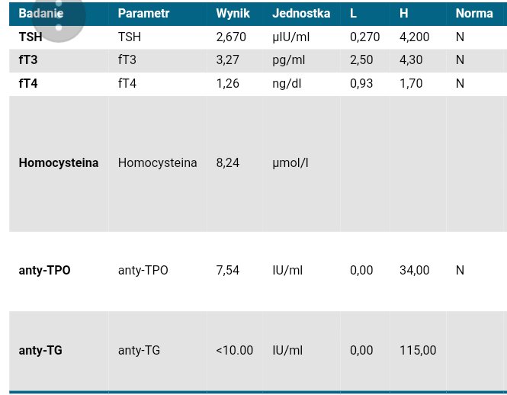Click the Homocysteina result 8,24

click(x=228, y=162)
